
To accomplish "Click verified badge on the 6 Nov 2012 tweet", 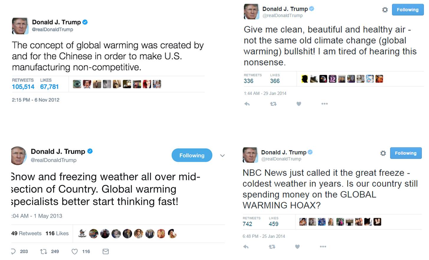I will pyautogui.click(x=85, y=22).
